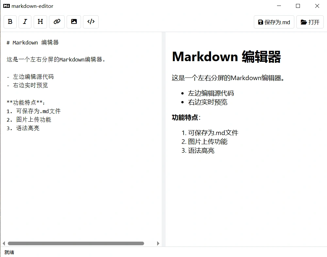Place cursor on the '# Markdown 编辑器' source line
Viewport: 327px width, 257px height.
click(x=33, y=43)
